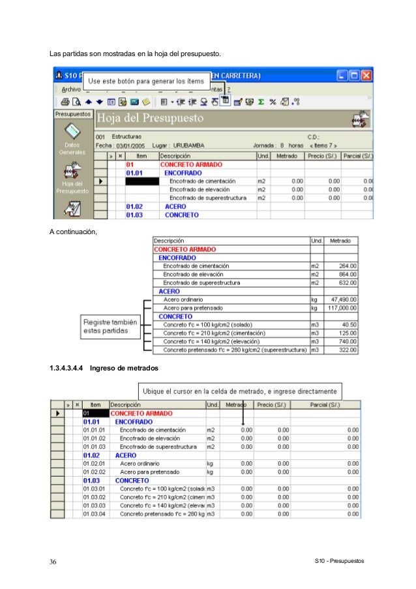416x589 pixels.
Task: Click the Und. cell of 01.03.01 showing m3
Action: (213, 489)
